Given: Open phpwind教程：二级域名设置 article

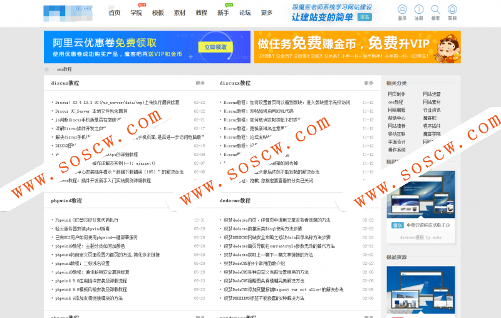Looking at the screenshot, I should (82, 264).
